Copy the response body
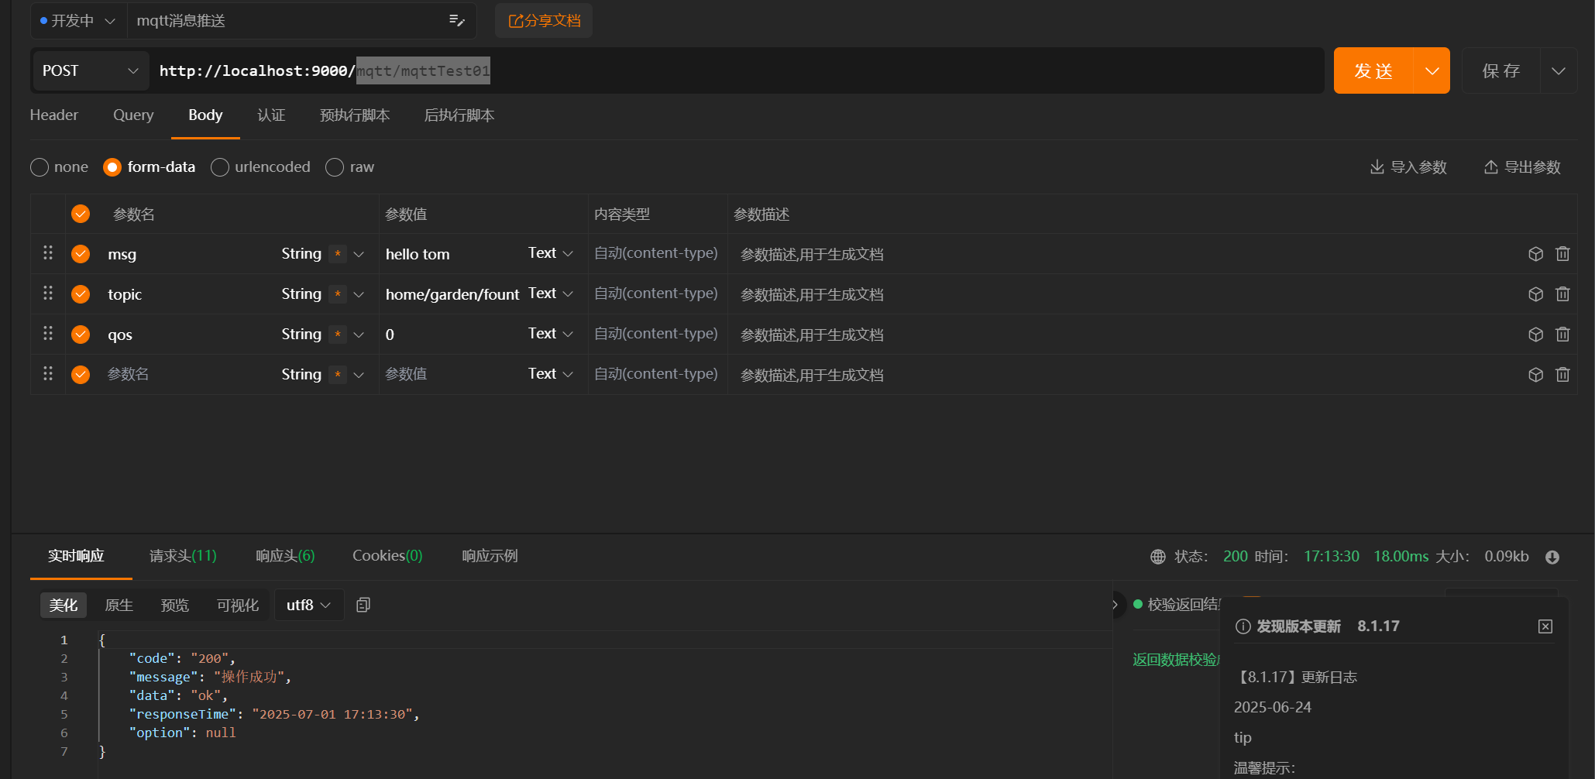Image resolution: width=1595 pixels, height=779 pixels. tap(363, 604)
